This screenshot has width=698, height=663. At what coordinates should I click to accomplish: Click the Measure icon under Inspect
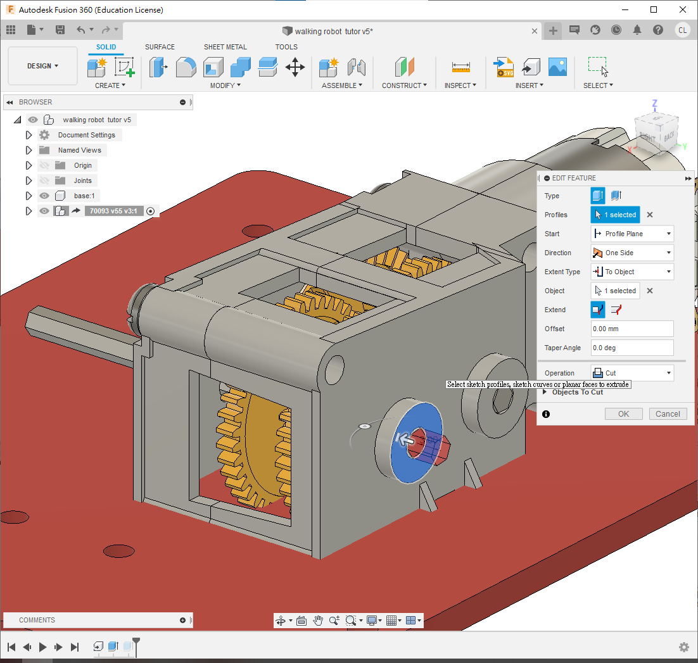tap(460, 67)
